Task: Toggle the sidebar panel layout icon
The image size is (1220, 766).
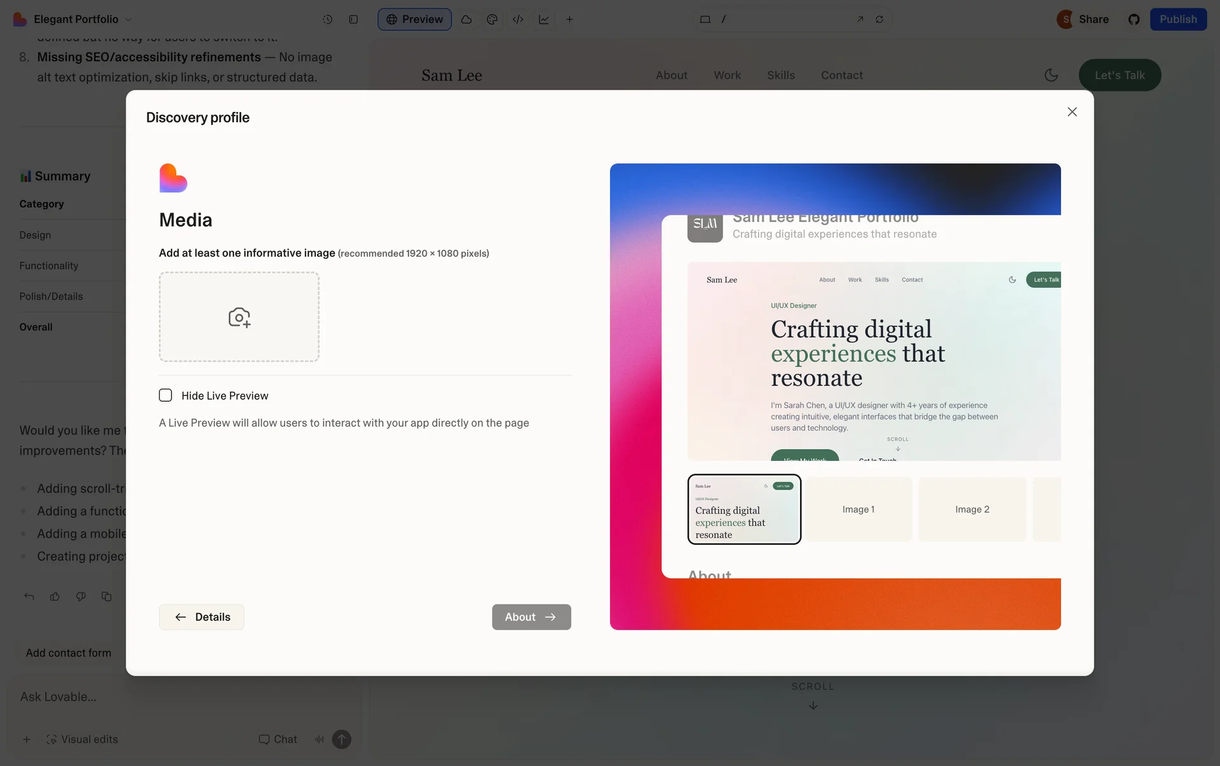Action: pyautogui.click(x=353, y=19)
